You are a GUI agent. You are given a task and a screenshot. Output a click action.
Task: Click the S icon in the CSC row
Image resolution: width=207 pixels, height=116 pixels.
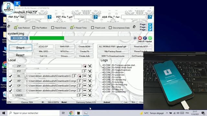click(80, 91)
